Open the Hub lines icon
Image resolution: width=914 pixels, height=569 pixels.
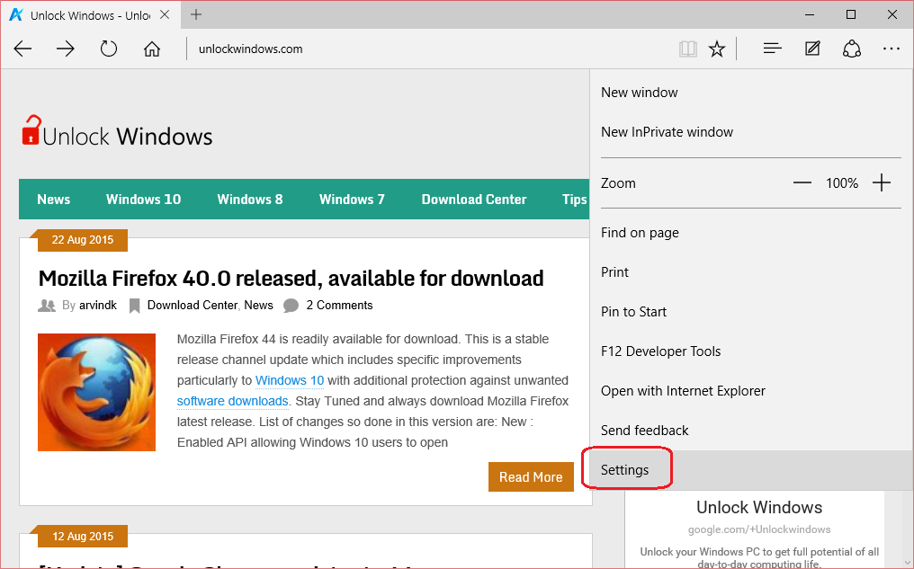point(773,49)
